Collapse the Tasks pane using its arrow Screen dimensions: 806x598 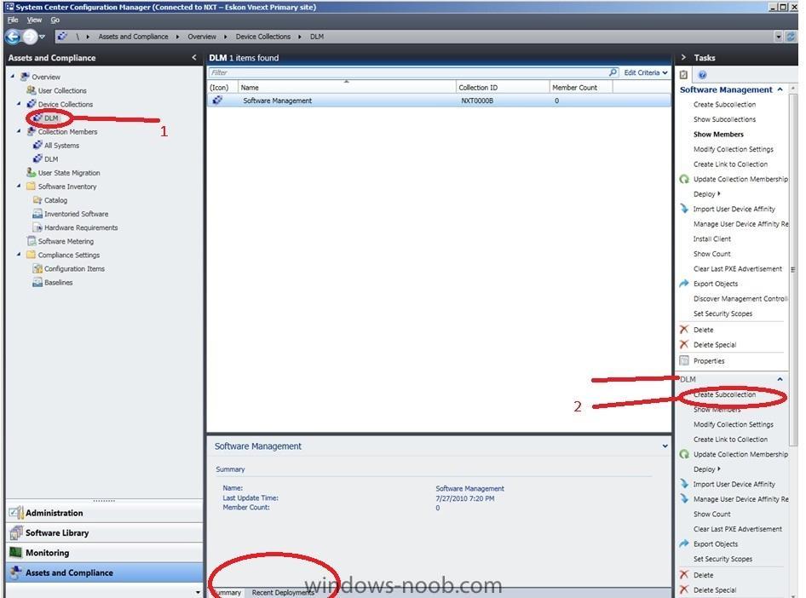[683, 58]
